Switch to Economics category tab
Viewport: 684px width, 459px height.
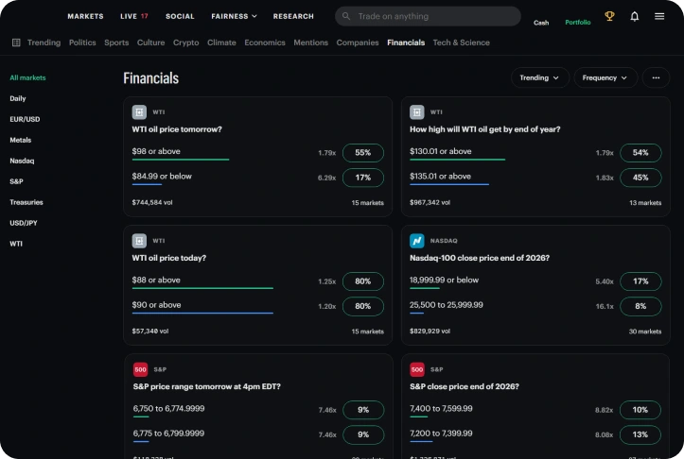(x=265, y=42)
